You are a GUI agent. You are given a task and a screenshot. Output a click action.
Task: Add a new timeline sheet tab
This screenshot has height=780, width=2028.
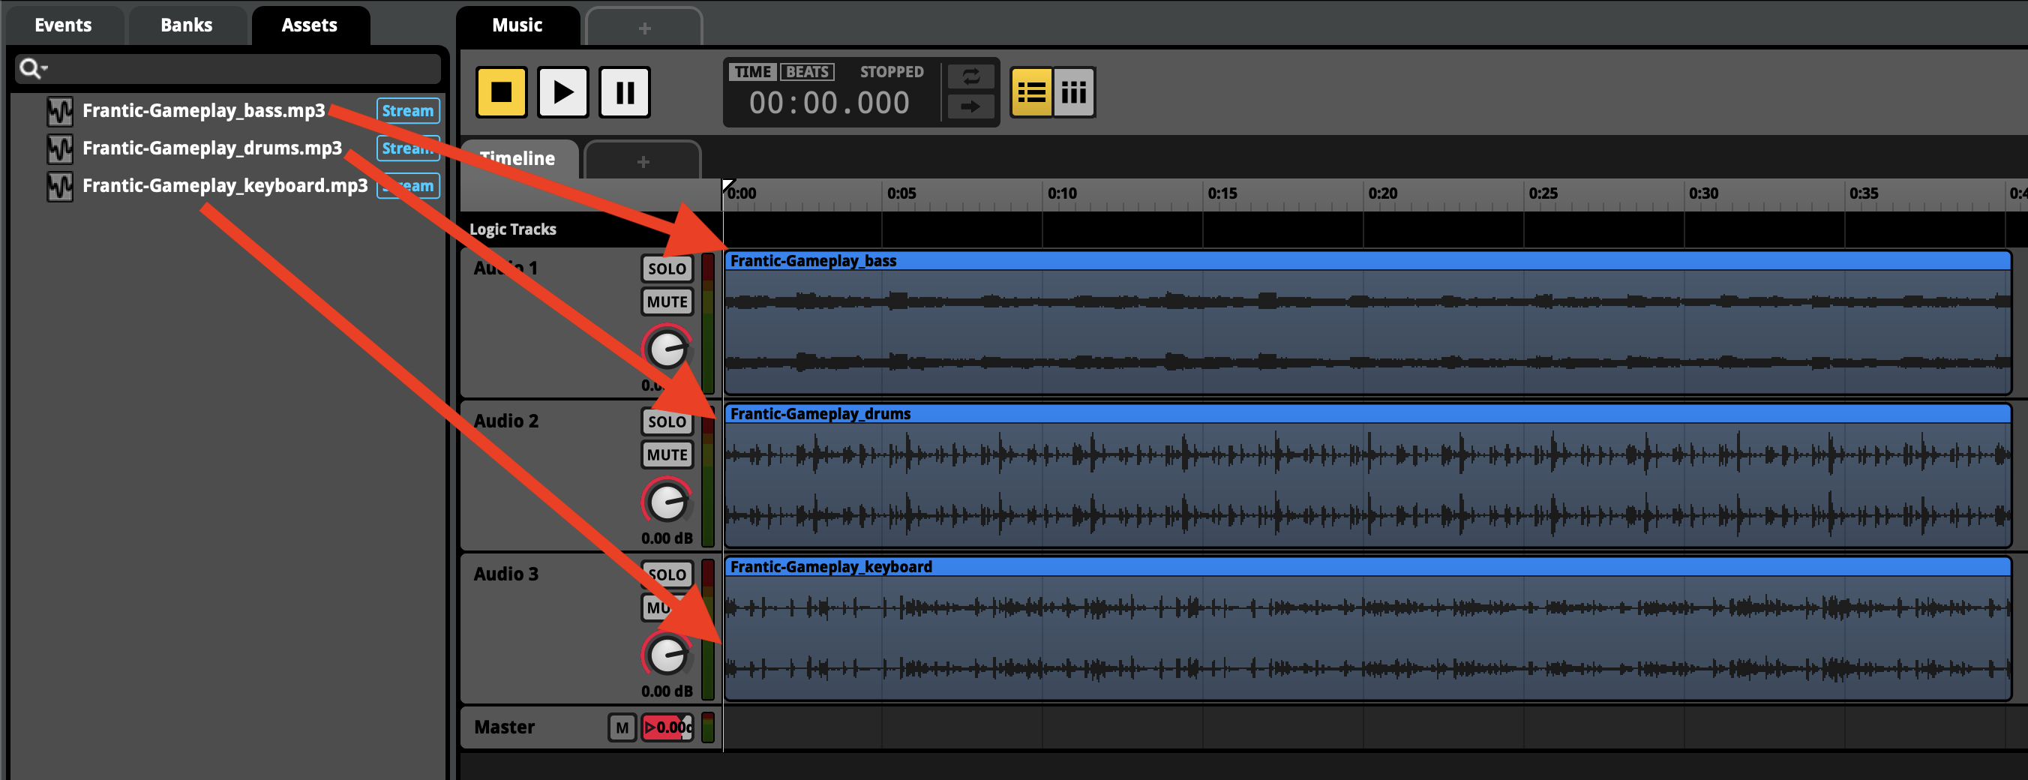click(643, 161)
